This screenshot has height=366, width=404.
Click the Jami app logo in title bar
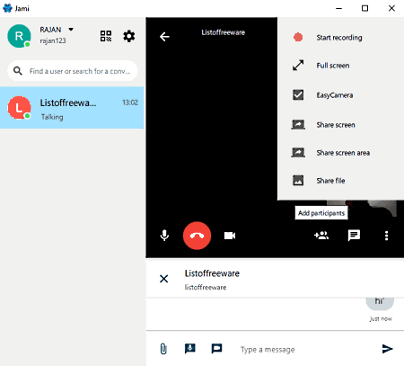click(7, 8)
